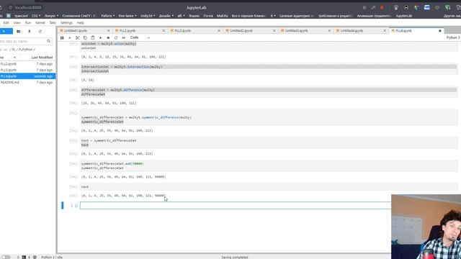Open the CSS bookmarks folder dropdown
The image size is (461, 259).
36,16
